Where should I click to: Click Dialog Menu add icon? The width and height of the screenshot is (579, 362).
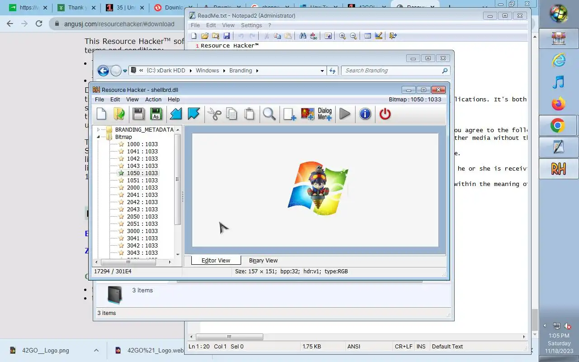pos(325,114)
